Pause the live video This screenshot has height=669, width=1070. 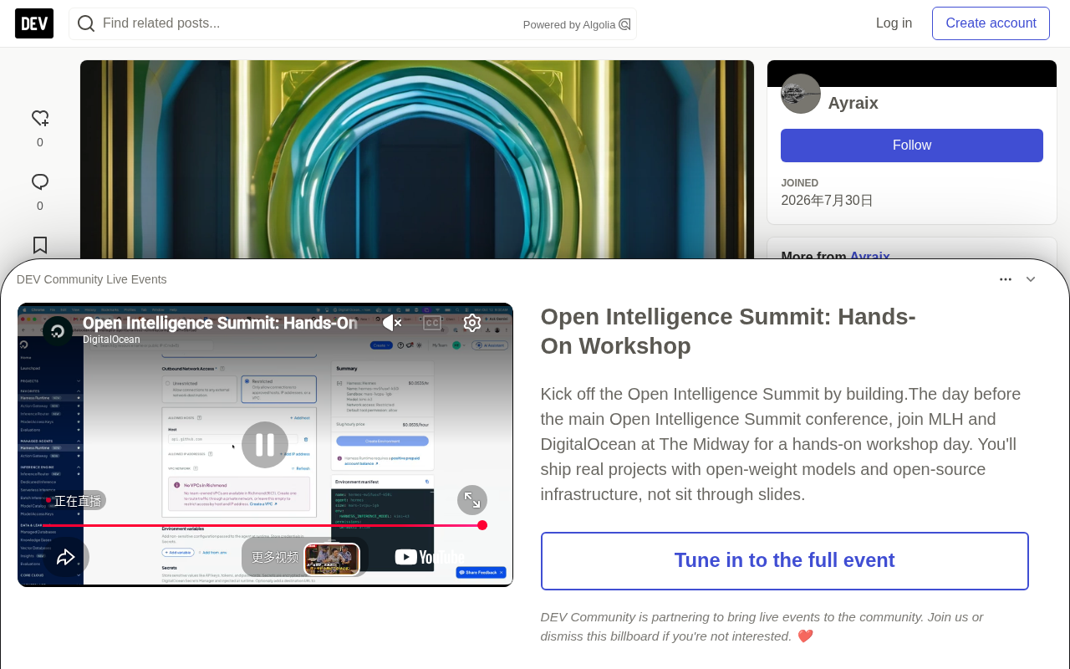click(x=265, y=445)
